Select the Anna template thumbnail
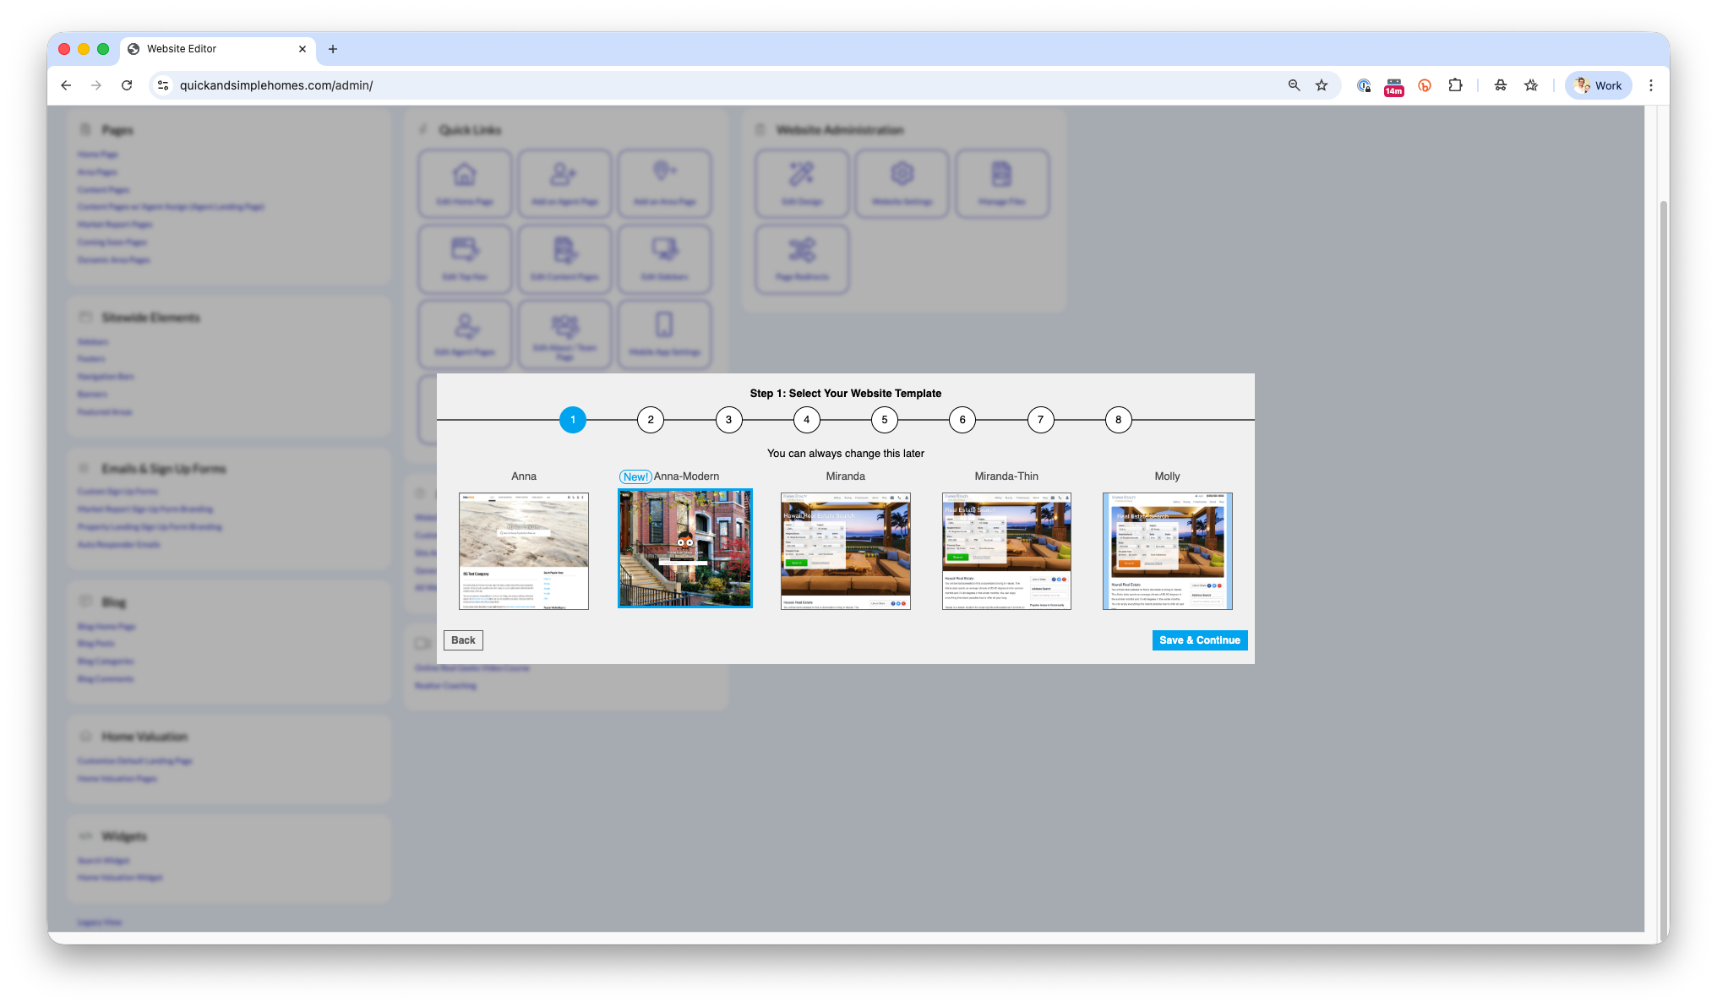 coord(524,551)
